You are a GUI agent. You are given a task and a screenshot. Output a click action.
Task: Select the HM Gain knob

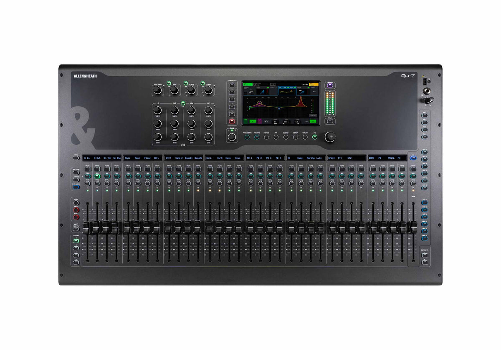pyautogui.click(x=192, y=137)
